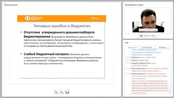
Task: Click the 'Презентация' panel title
Action: point(11,5)
